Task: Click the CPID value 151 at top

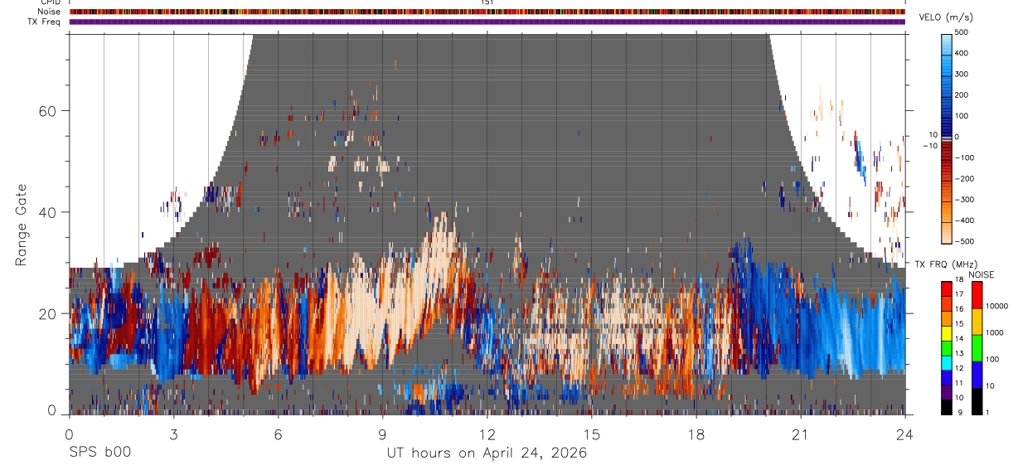Action: 487,2
